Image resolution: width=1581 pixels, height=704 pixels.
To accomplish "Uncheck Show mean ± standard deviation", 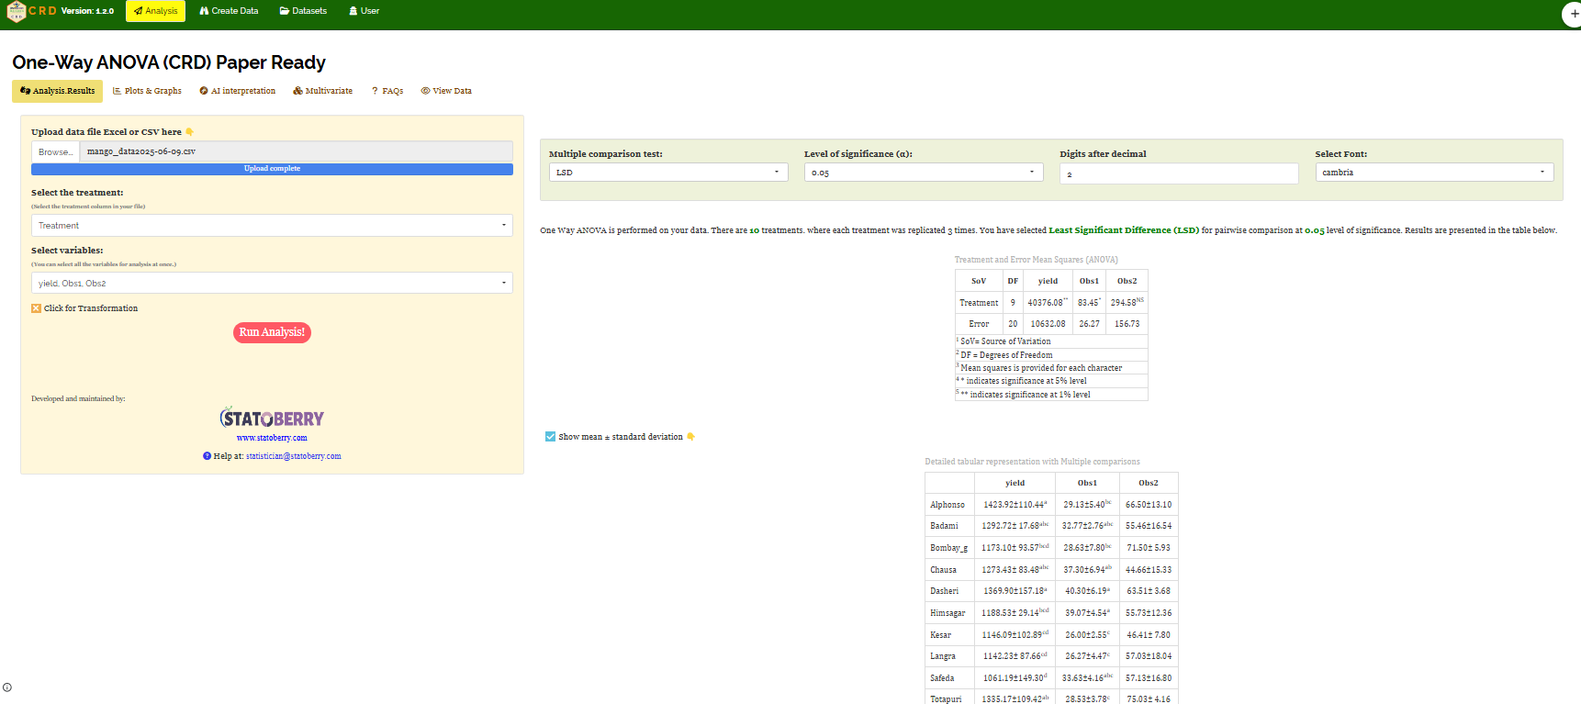I will click(x=550, y=437).
